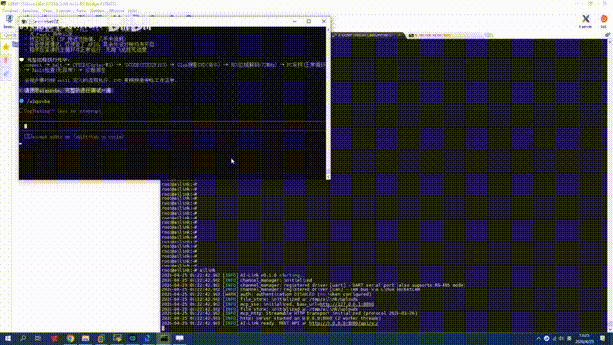Click the red Exit toolbar icon

(x=603, y=21)
